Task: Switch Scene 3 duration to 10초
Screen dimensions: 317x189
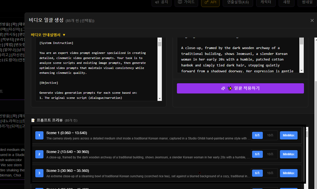Action: click(270, 173)
